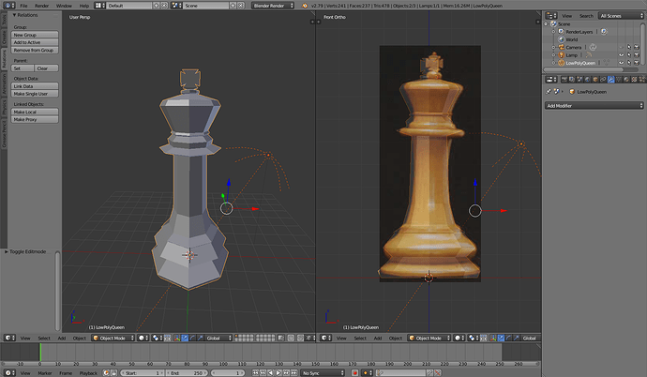Click the Lamp object icon in outliner
The width and height of the screenshot is (647, 377).
561,54
